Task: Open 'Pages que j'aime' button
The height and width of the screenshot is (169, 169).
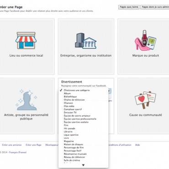Action: coord(129,7)
